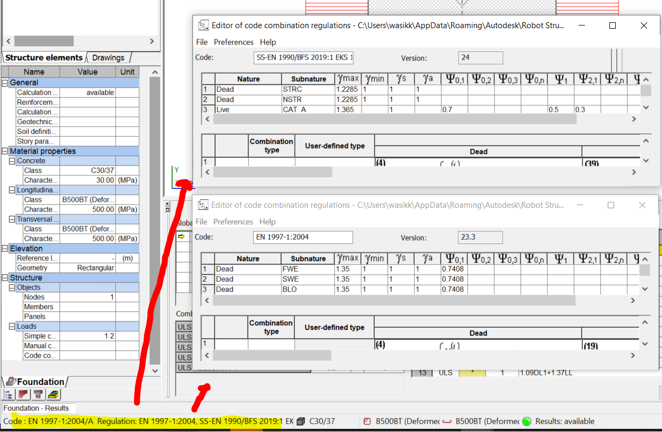Click the Code field showing EN 1997-1:2004
This screenshot has height=432, width=662.
303,237
